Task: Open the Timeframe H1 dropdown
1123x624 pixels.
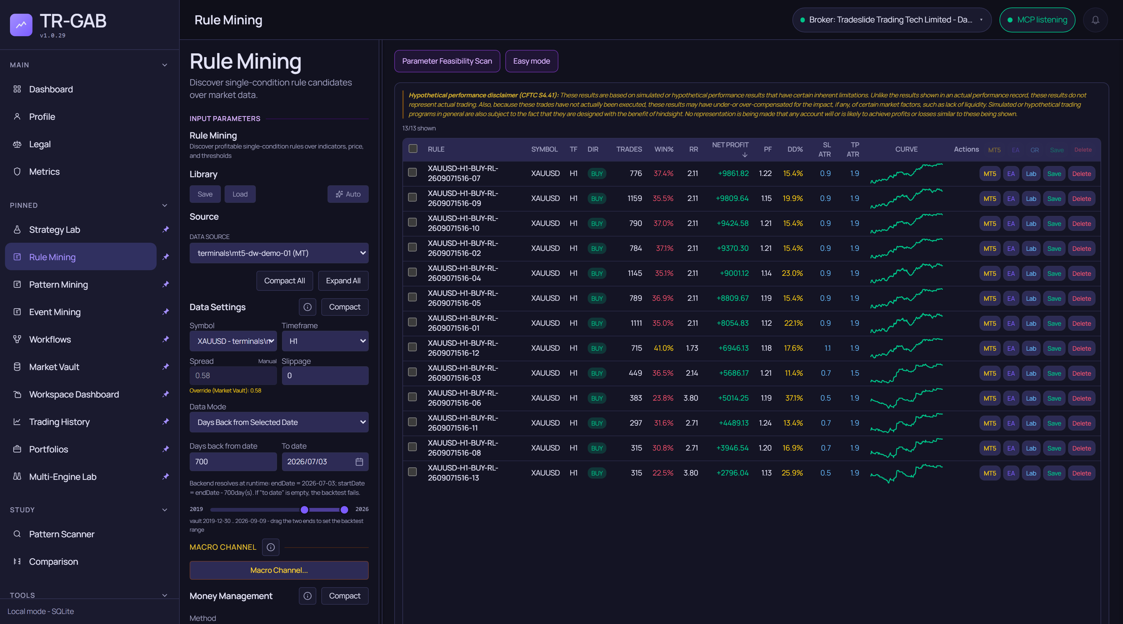Action: 325,341
